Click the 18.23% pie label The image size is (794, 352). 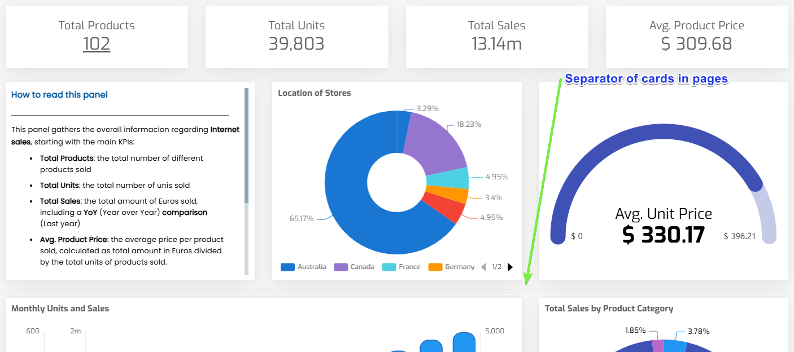point(469,124)
